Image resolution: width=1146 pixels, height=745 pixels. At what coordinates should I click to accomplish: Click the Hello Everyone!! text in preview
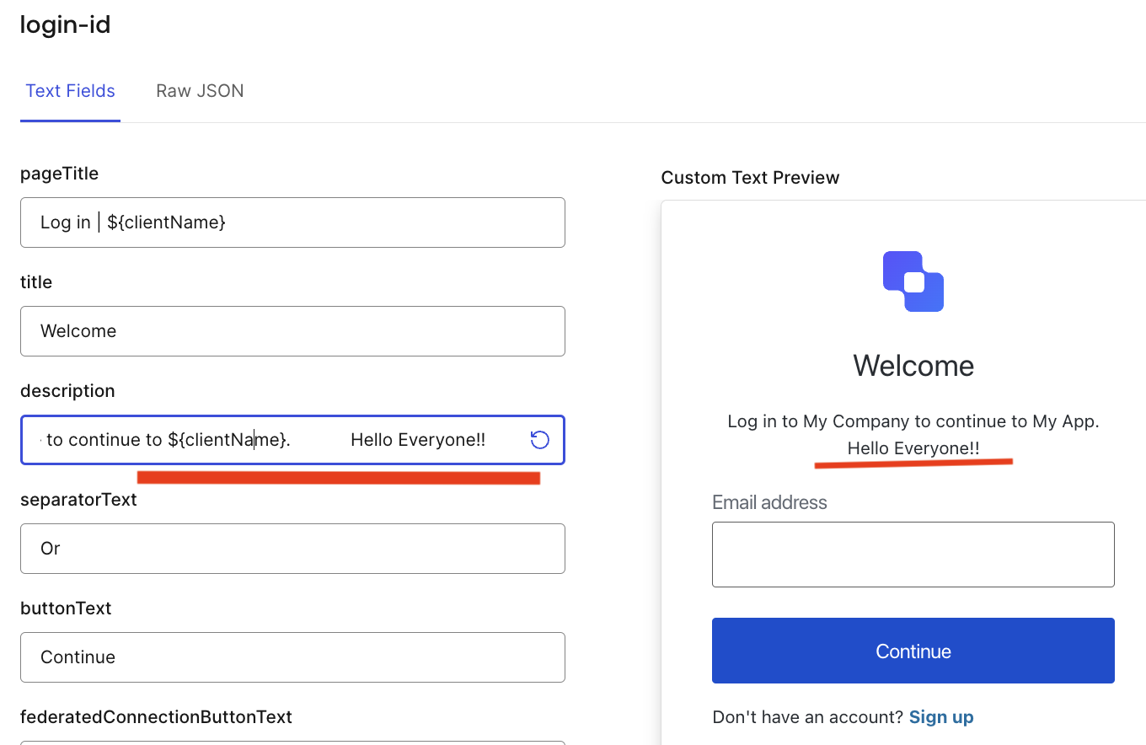pyautogui.click(x=913, y=448)
